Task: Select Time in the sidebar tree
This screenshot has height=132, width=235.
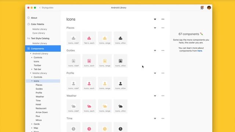Action: (38, 100)
